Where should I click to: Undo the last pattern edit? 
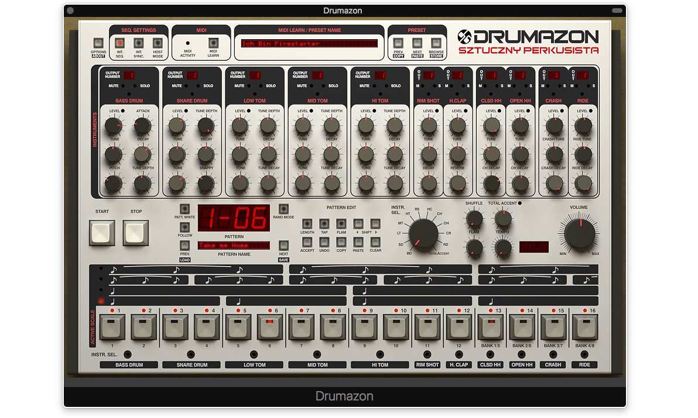[324, 242]
